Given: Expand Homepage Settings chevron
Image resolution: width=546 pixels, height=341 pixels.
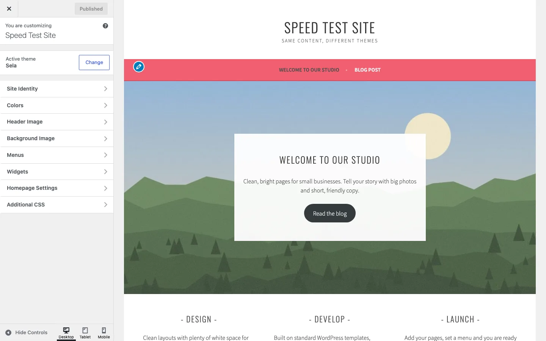Looking at the screenshot, I should [105, 188].
